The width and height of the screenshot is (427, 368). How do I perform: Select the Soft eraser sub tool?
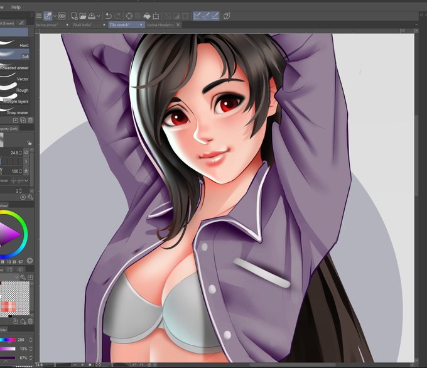point(14,55)
